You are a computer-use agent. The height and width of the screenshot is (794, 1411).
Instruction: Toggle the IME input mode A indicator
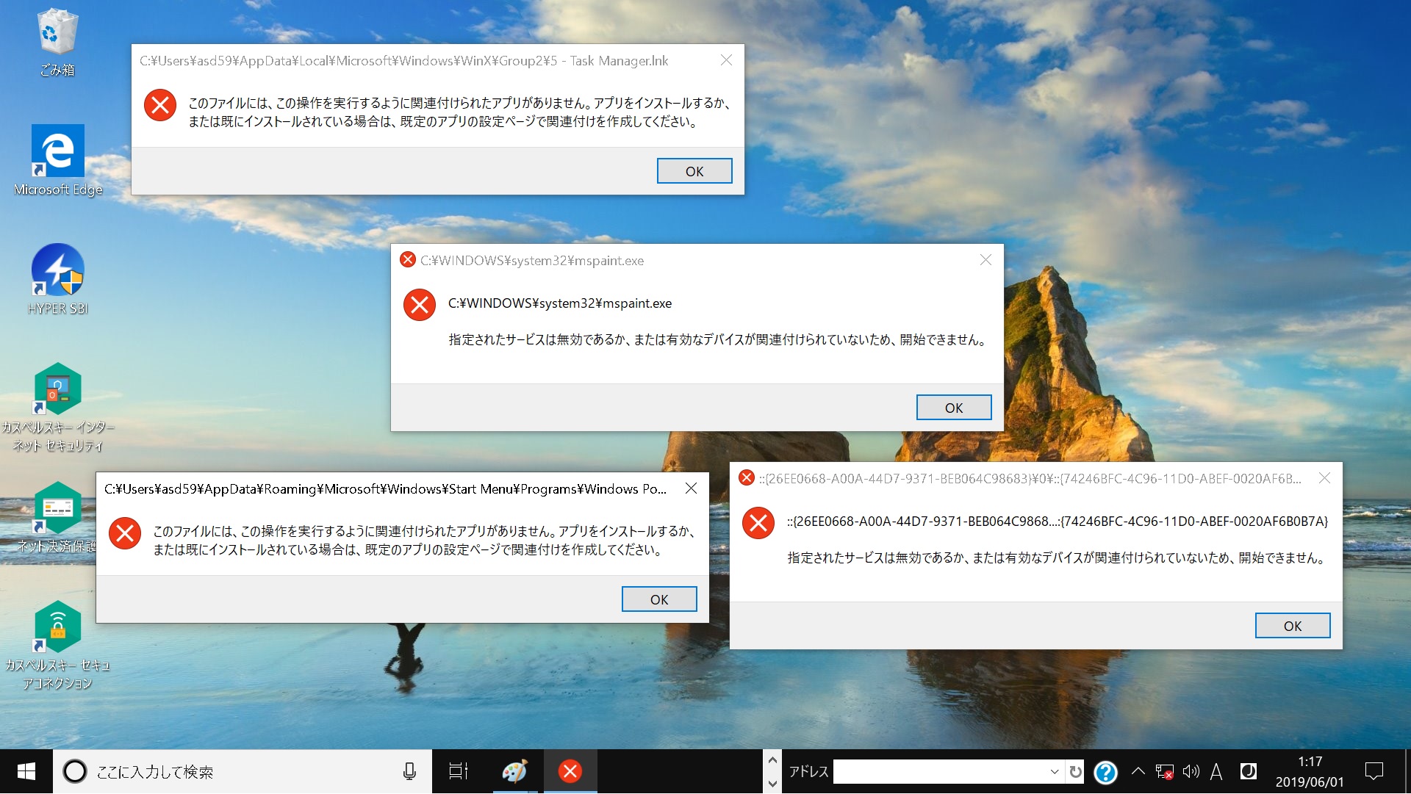[1216, 771]
